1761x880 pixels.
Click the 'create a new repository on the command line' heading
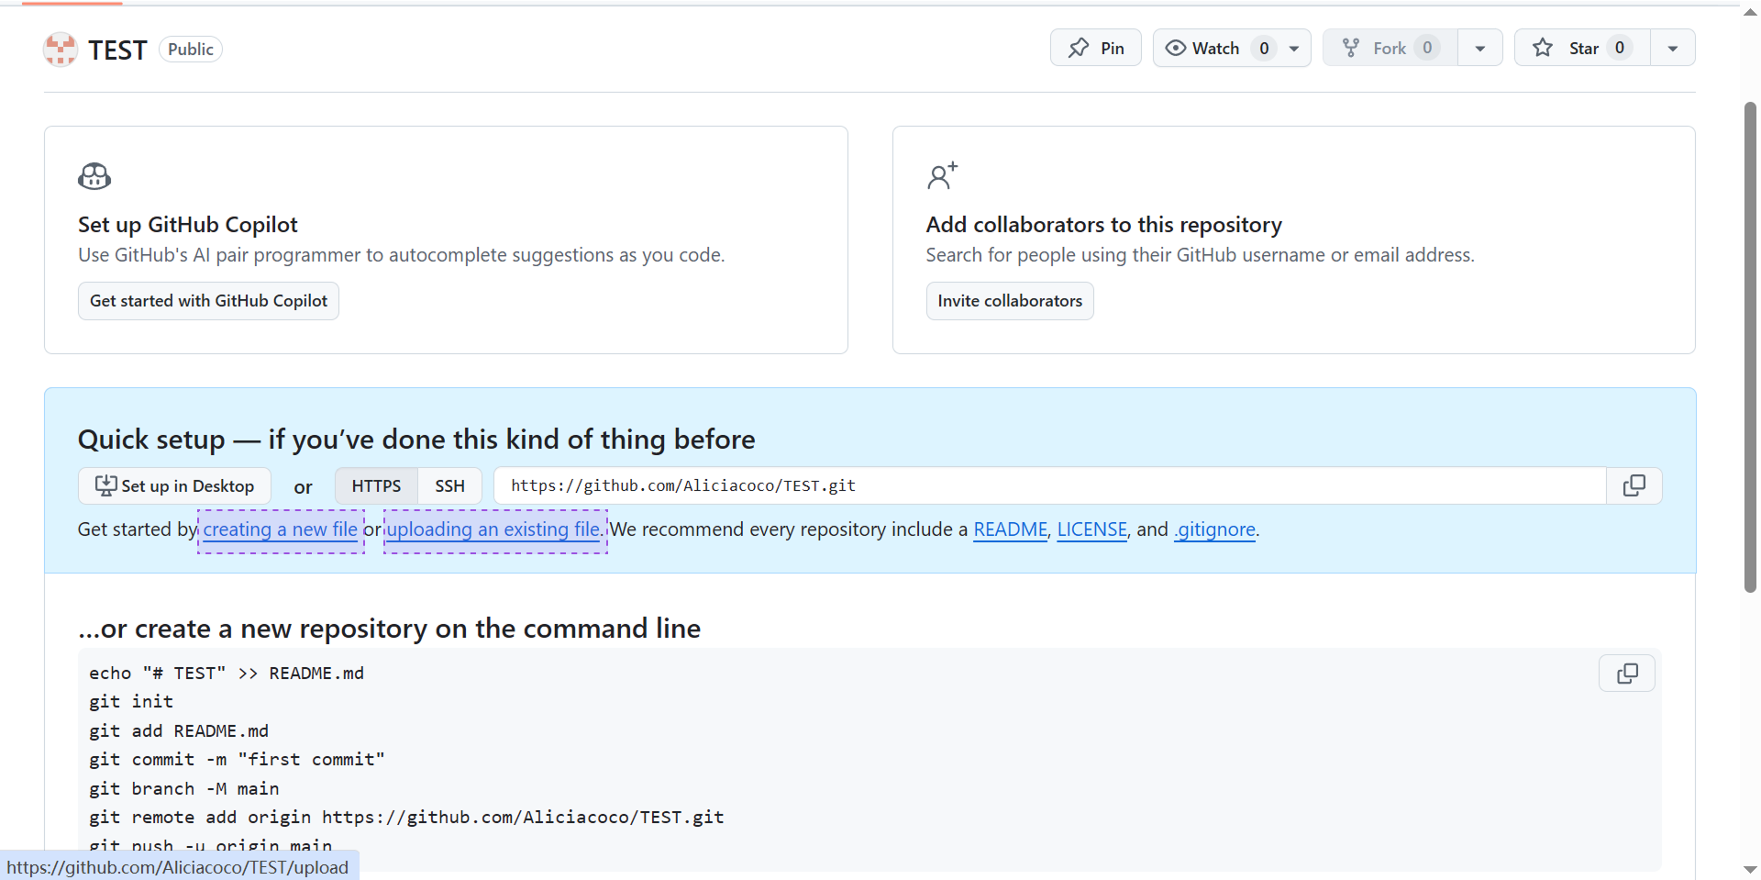pos(390,629)
